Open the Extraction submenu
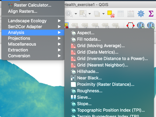This screenshot has height=117, width=156. pos(33,50)
